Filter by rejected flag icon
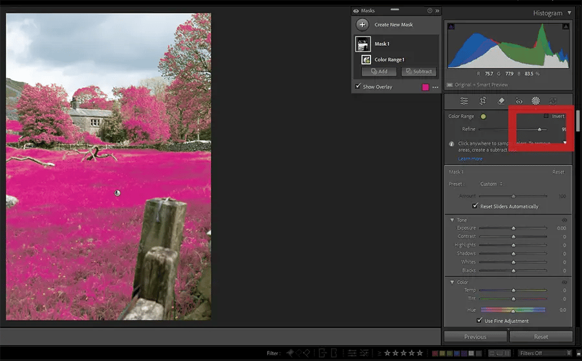 pos(307,353)
